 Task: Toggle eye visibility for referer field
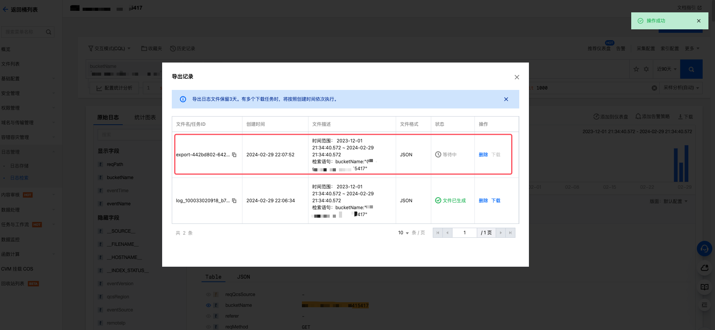click(x=208, y=316)
